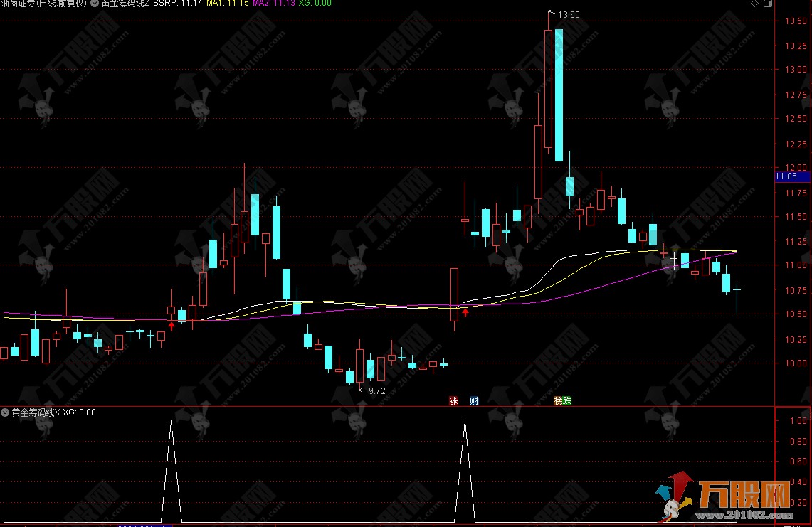Click the green 跌 event marker
This screenshot has width=812, height=527.
coord(567,400)
